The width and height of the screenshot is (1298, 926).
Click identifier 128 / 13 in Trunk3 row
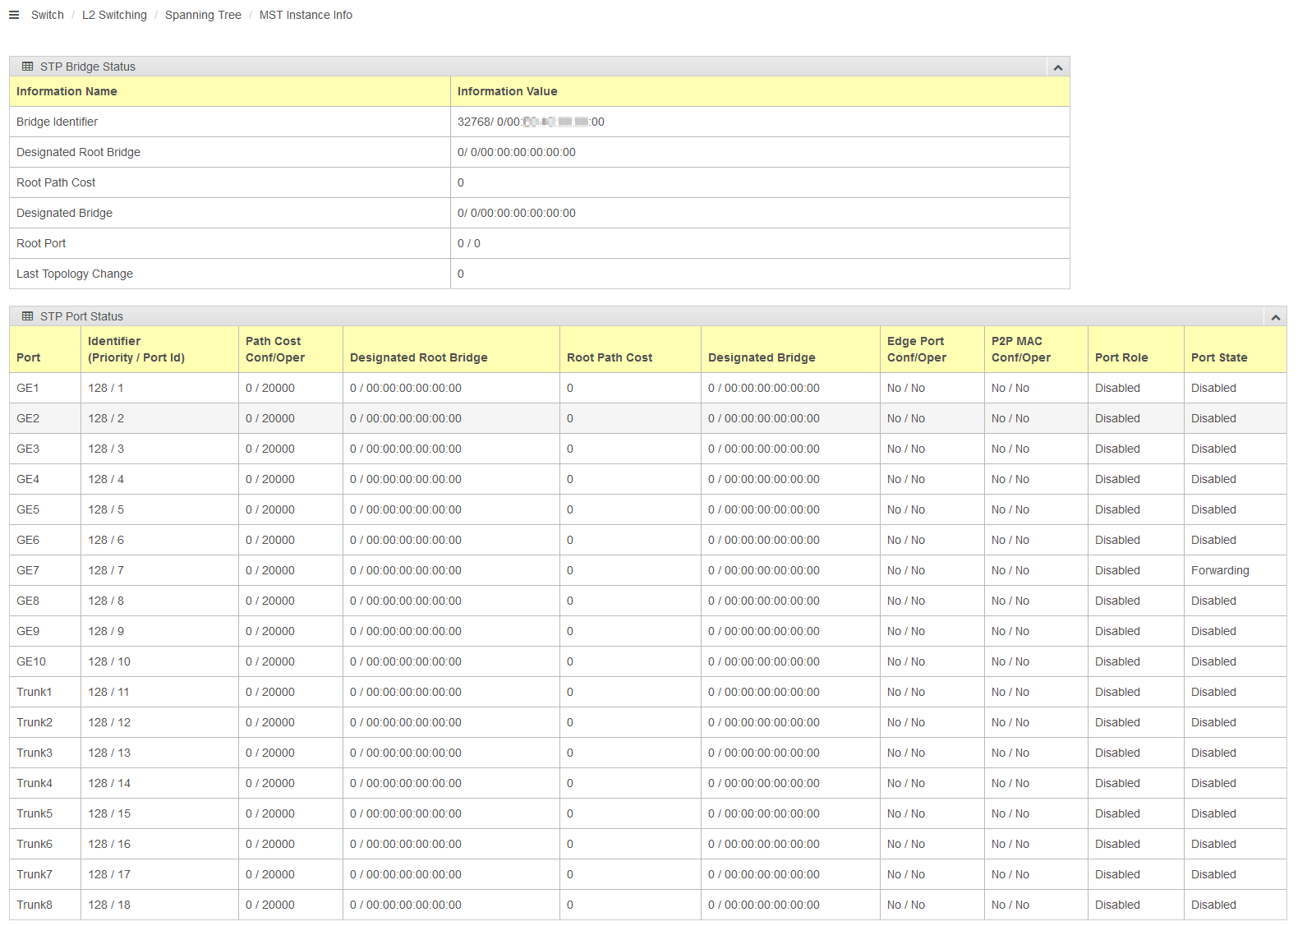point(109,753)
